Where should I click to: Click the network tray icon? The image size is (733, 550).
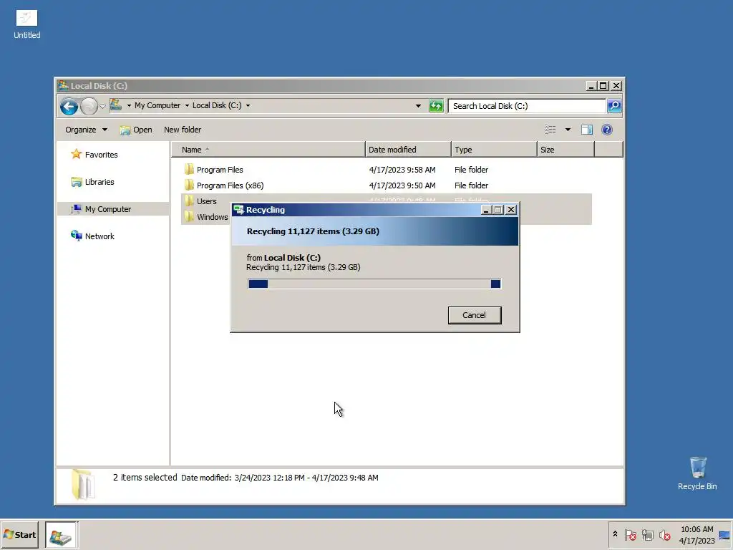pos(647,535)
